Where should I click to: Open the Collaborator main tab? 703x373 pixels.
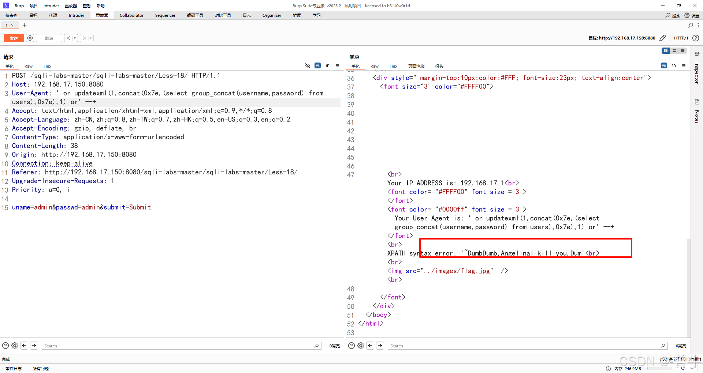tap(131, 15)
